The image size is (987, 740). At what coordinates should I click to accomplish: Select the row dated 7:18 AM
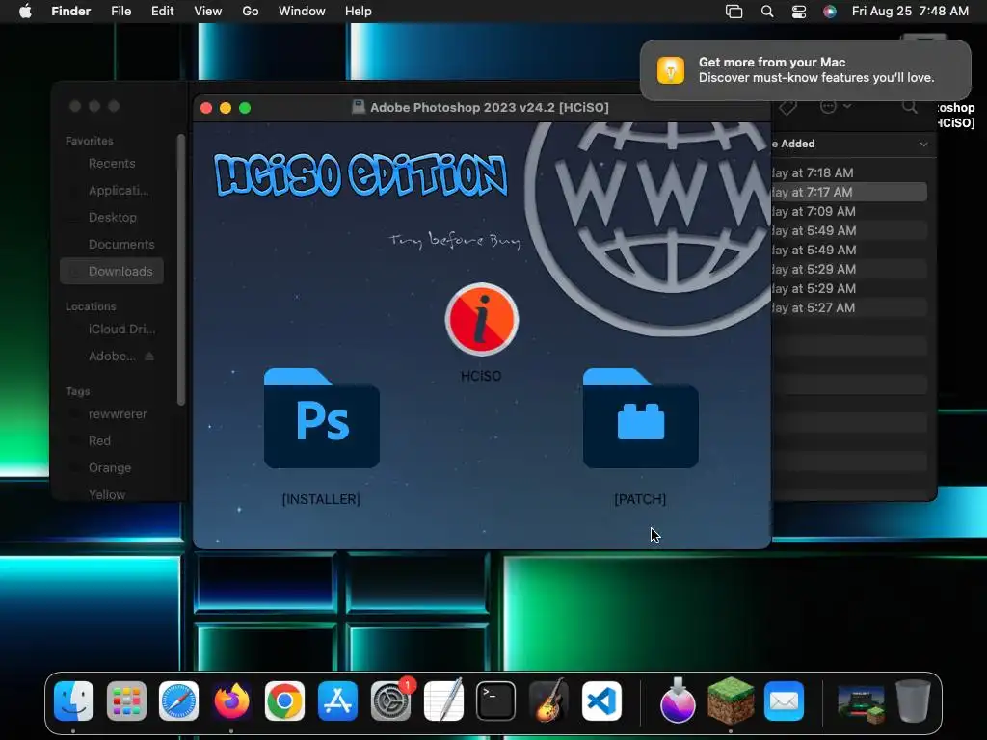[x=849, y=173]
